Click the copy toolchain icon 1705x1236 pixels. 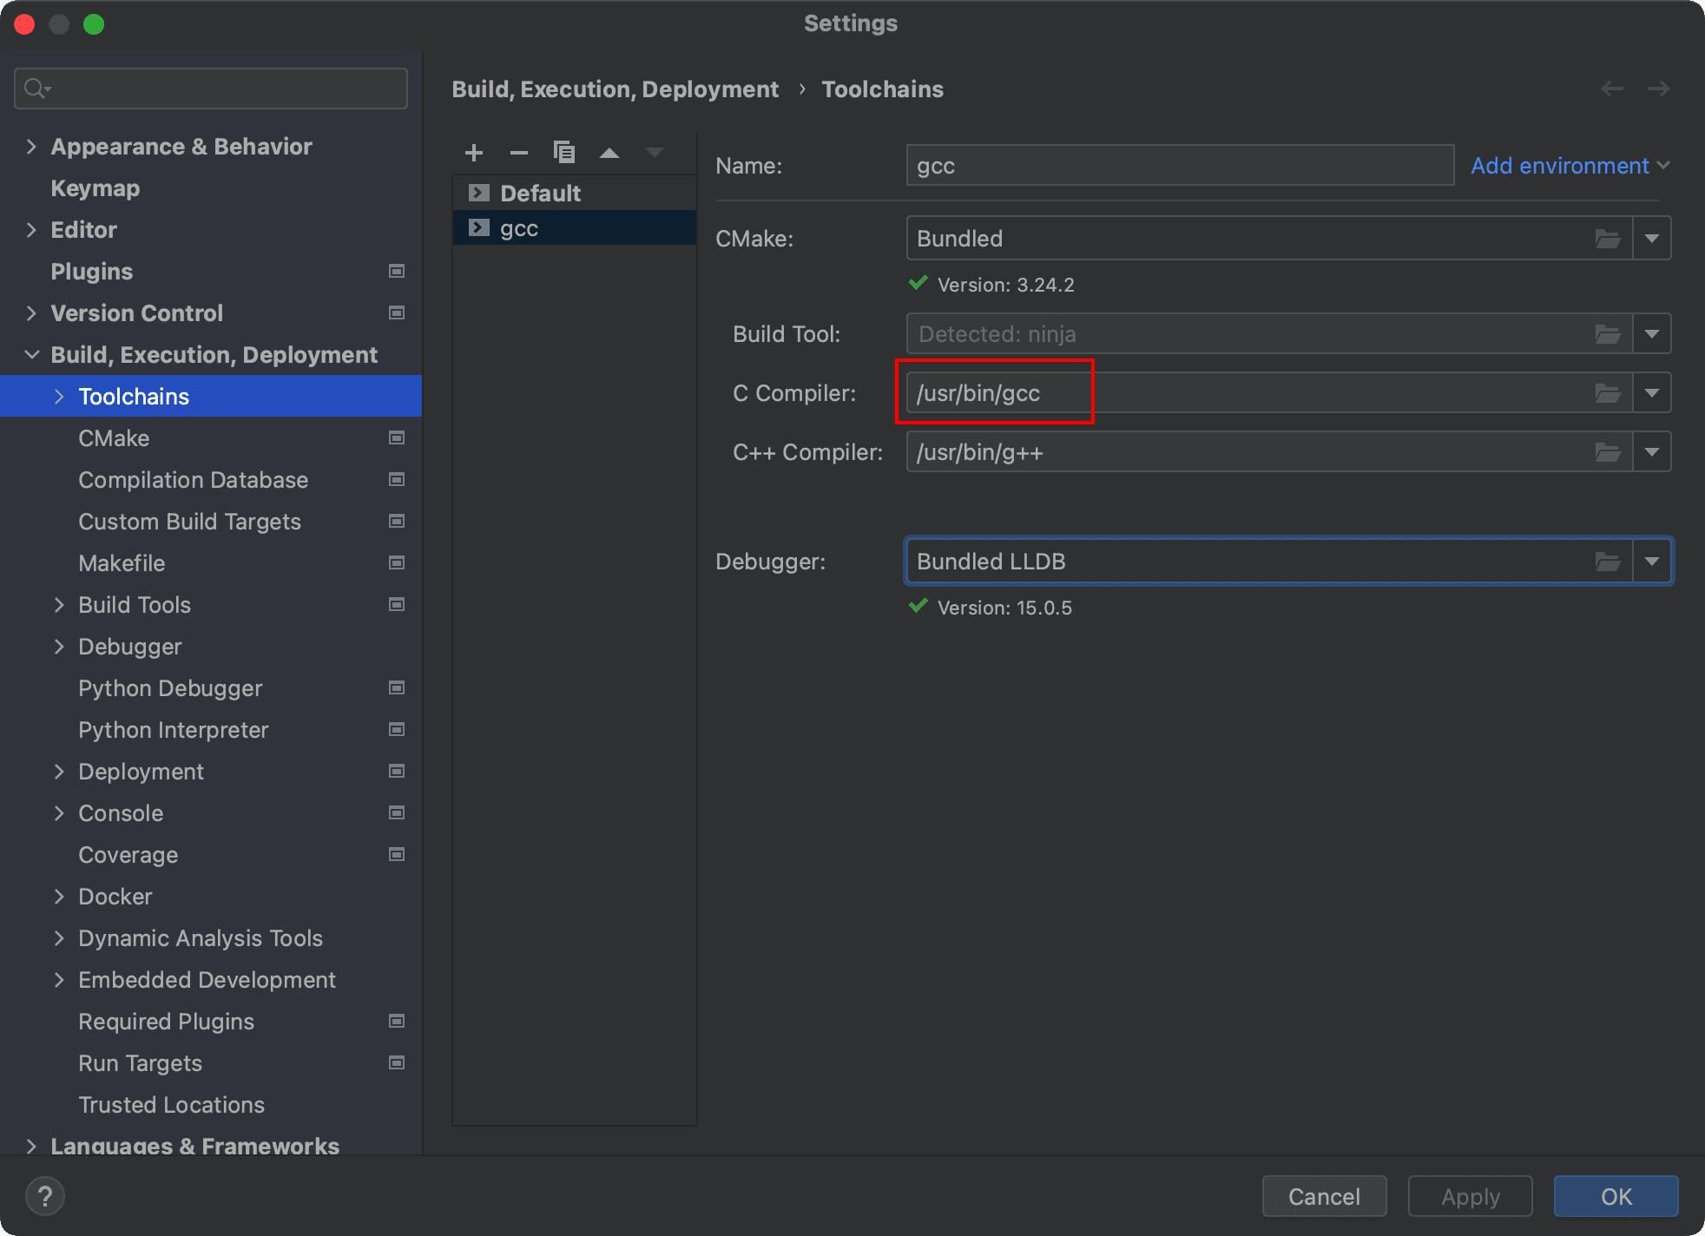(x=564, y=154)
